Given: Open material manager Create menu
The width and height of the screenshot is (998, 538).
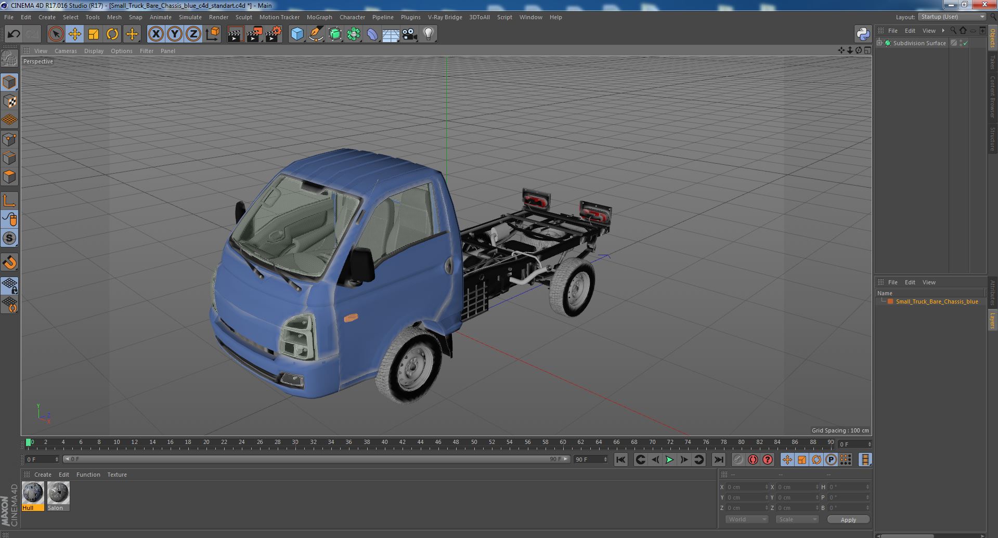Looking at the screenshot, I should click(x=43, y=475).
